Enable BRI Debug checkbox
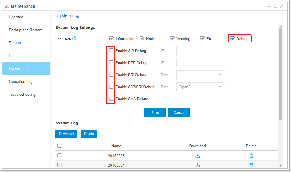Viewport: 291px width, 172px height. coord(111,75)
